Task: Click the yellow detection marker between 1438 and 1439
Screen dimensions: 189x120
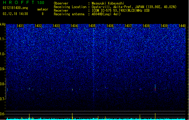Action: pyautogui.click(x=155, y=116)
